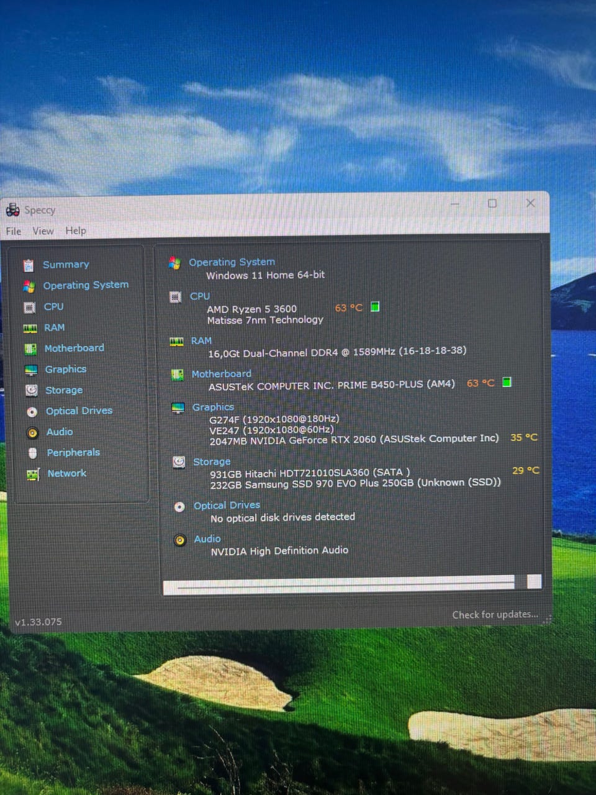Image resolution: width=596 pixels, height=795 pixels.
Task: Click the RAM module icon in sidebar
Action: (30, 328)
